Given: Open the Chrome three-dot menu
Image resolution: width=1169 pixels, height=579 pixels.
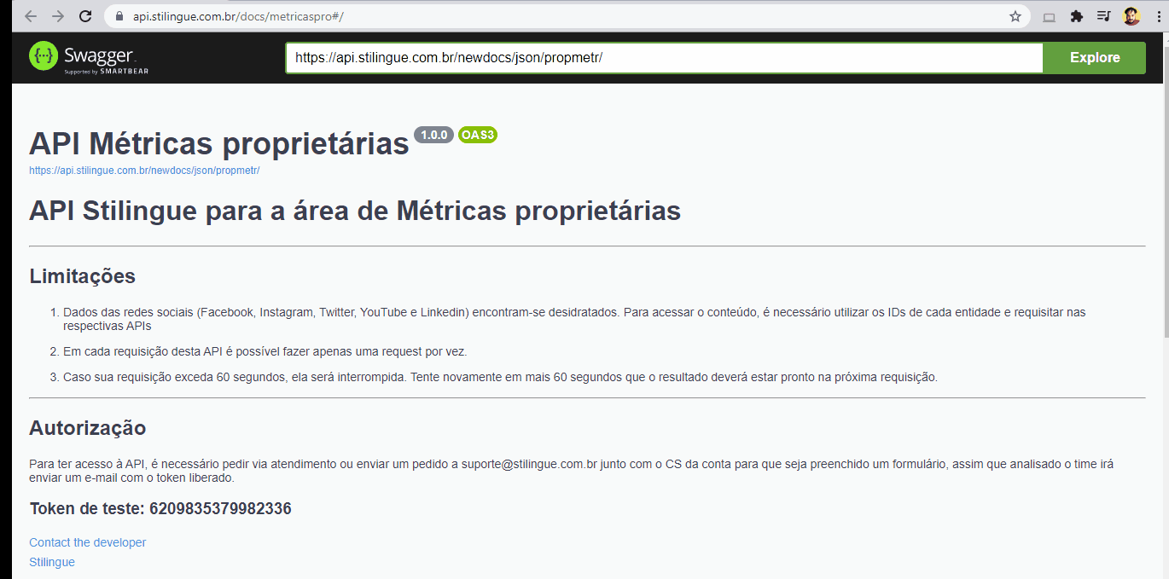Looking at the screenshot, I should (x=1157, y=16).
